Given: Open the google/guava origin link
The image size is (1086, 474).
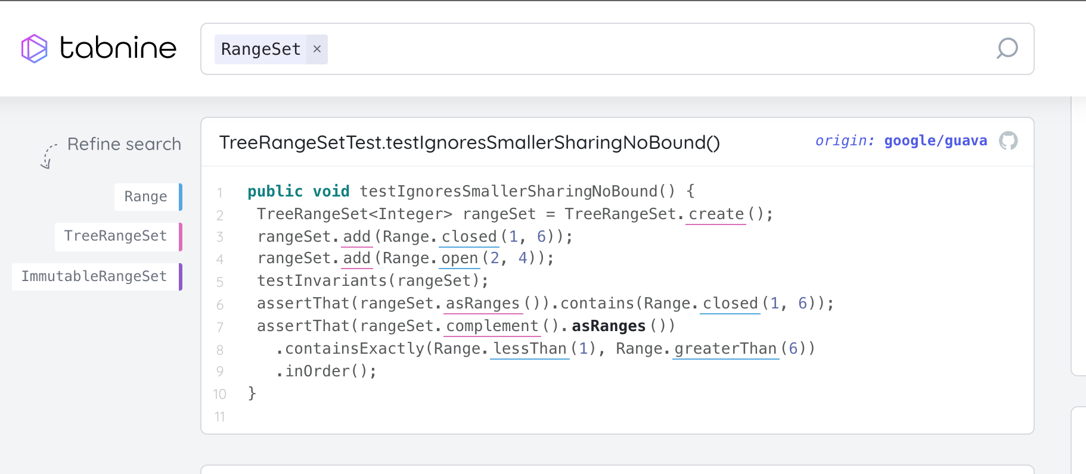Looking at the screenshot, I should pyautogui.click(x=935, y=141).
